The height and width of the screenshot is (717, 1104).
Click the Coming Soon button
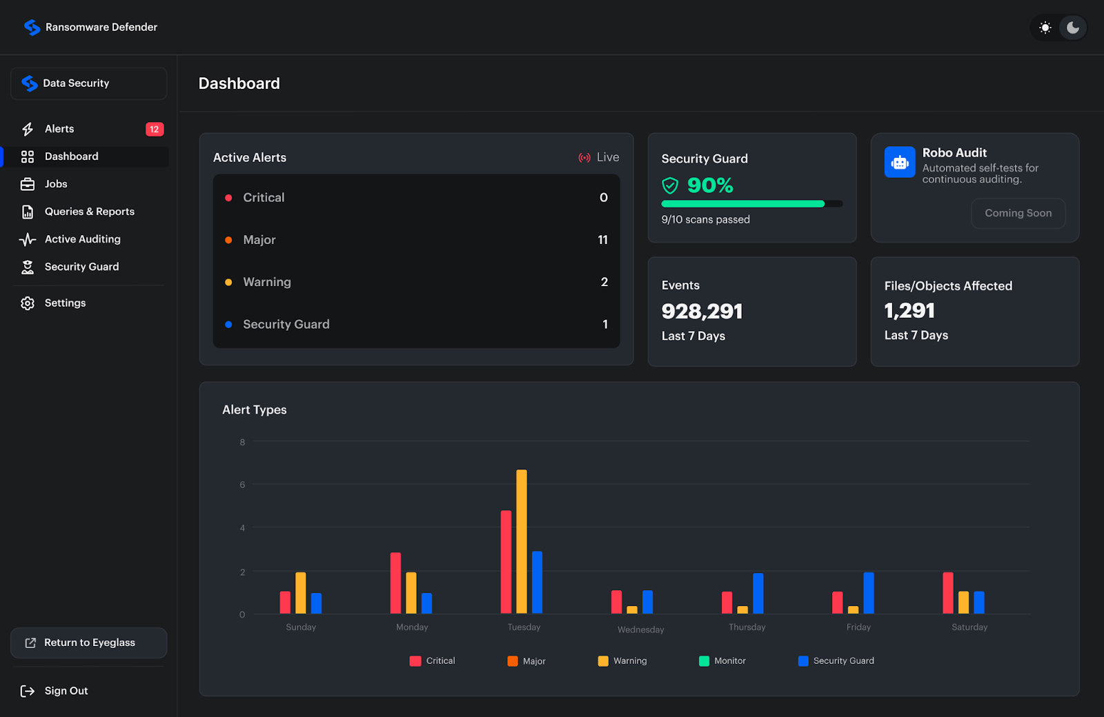point(1018,213)
